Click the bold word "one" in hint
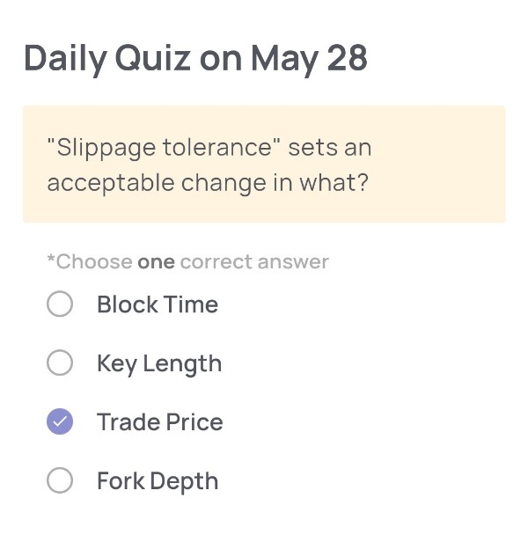Screen dimensions: 528x542 [156, 262]
